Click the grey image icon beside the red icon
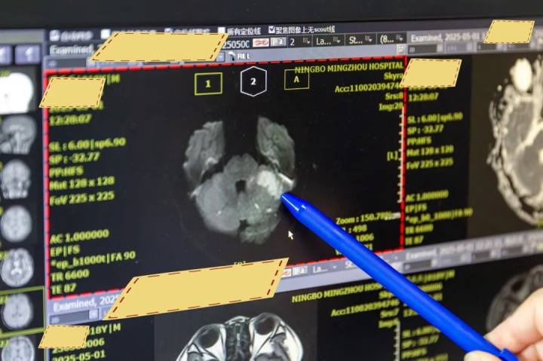The height and width of the screenshot is (361, 543). 278,42
